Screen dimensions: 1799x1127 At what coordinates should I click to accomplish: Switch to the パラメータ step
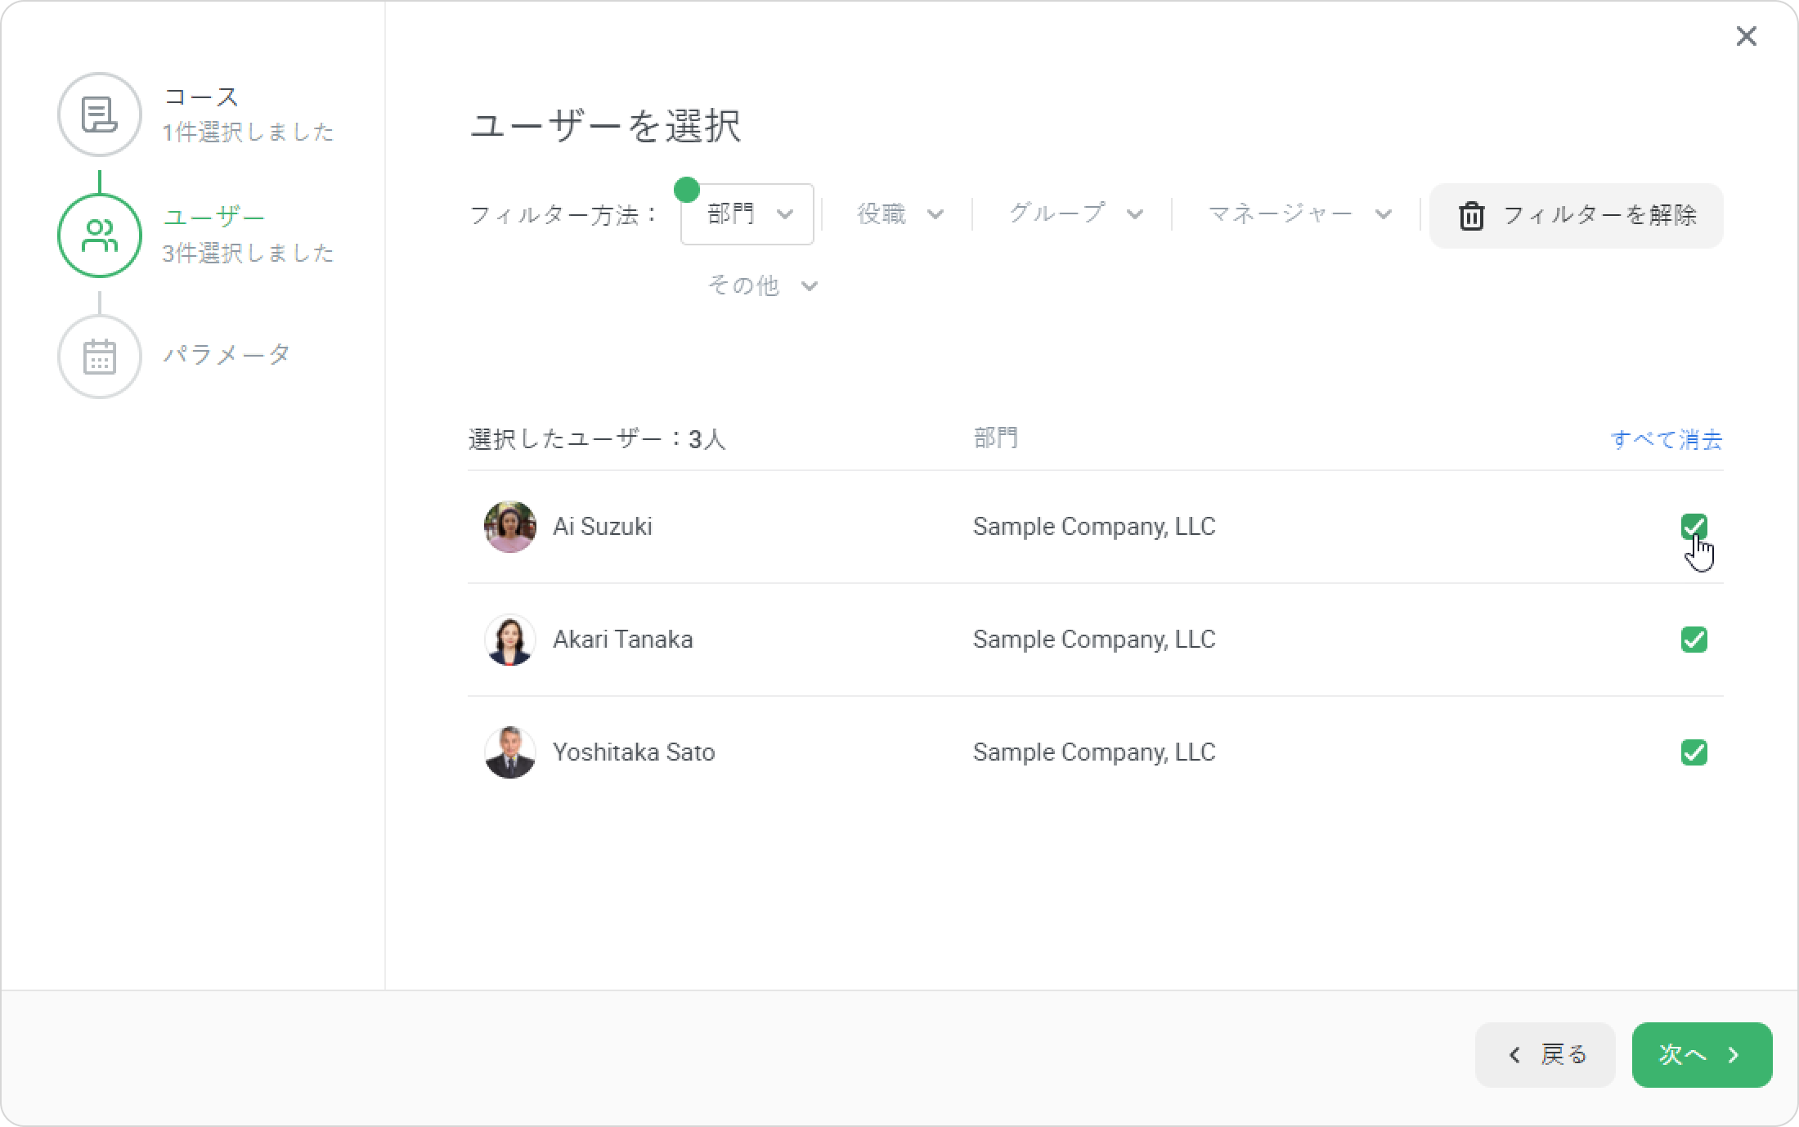coord(227,355)
